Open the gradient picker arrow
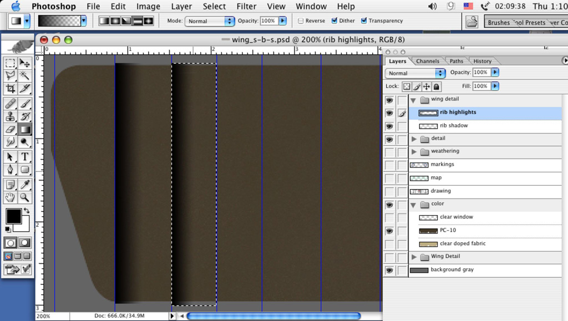The height and width of the screenshot is (321, 568). coord(84,21)
